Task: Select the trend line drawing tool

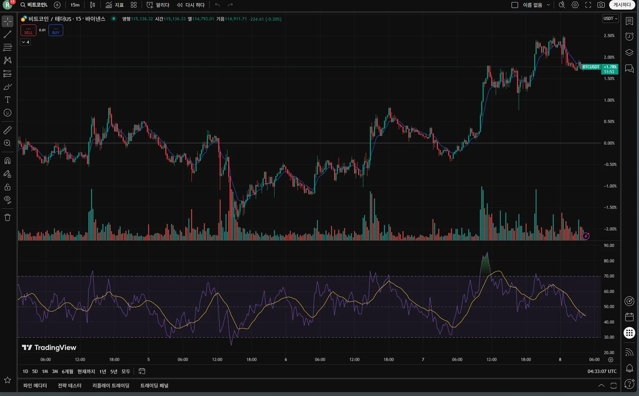Action: 7,34
